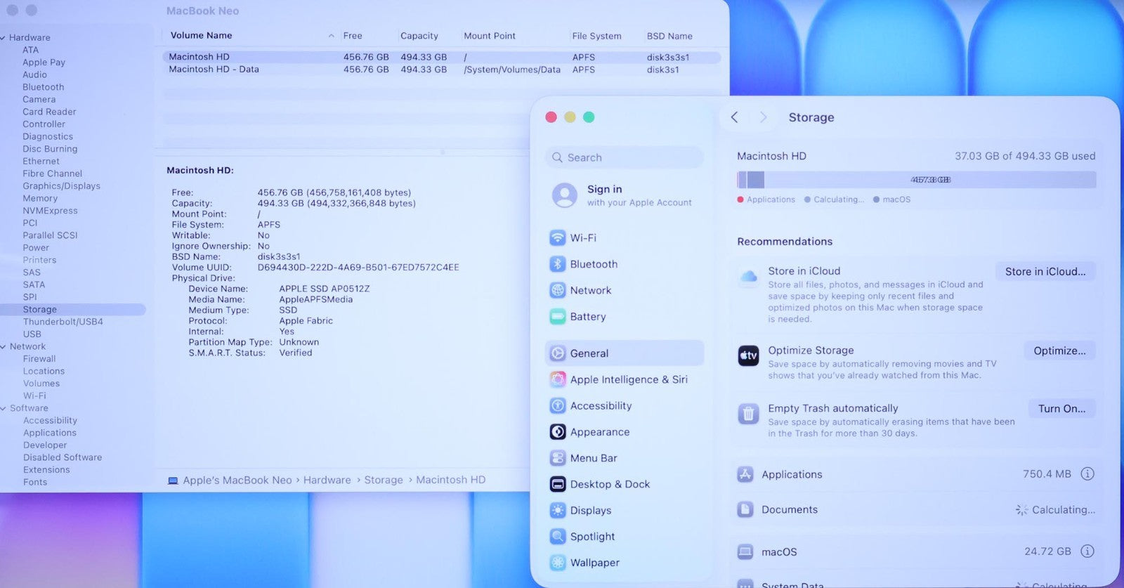Select Storage in the Hardware sidebar list
1124x588 pixels.
(x=73, y=310)
